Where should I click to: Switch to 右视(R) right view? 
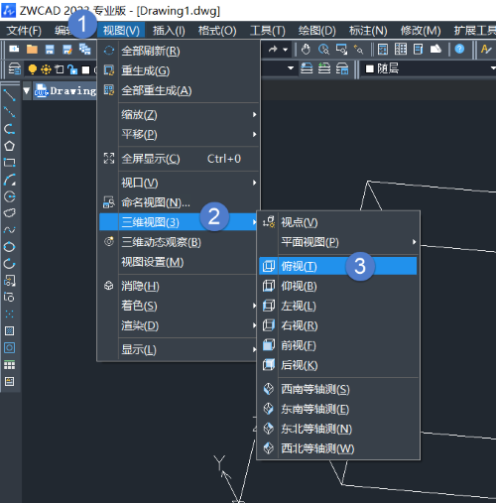tap(338, 325)
